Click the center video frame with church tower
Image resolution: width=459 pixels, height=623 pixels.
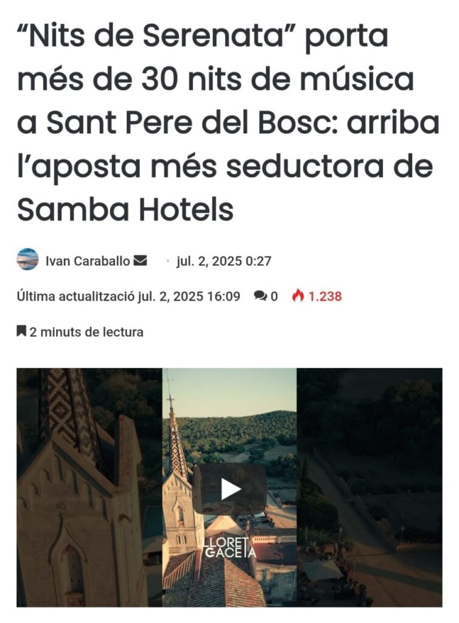[229, 487]
